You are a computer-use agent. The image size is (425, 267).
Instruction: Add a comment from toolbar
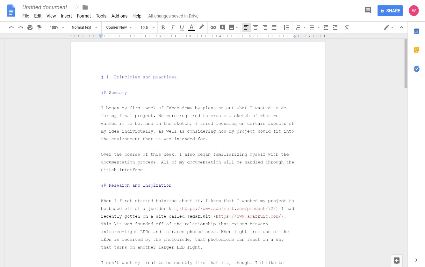point(223,27)
